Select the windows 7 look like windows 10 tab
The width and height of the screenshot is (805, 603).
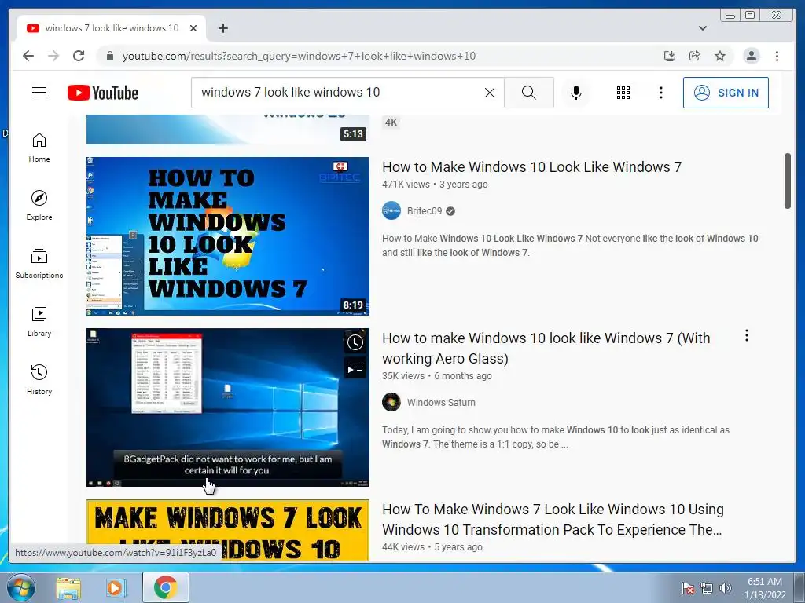[112, 28]
